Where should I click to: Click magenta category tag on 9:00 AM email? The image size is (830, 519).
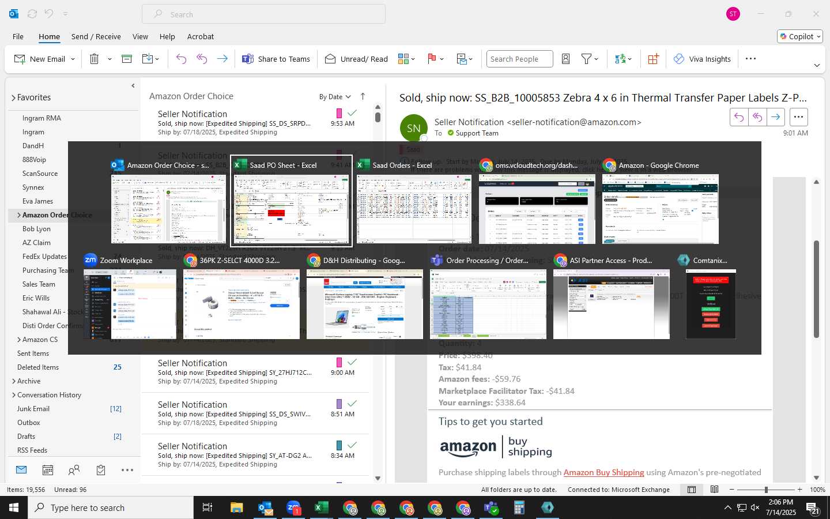pyautogui.click(x=339, y=362)
